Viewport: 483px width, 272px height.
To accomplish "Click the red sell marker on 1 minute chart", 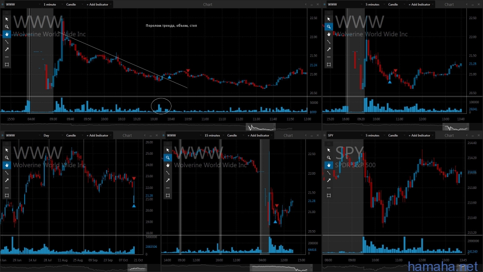I will tap(188, 71).
